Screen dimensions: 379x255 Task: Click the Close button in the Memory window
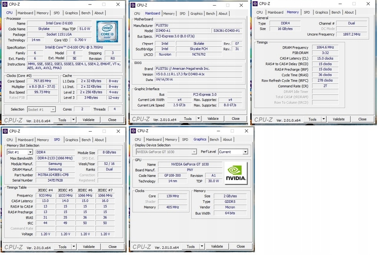(x=362, y=119)
